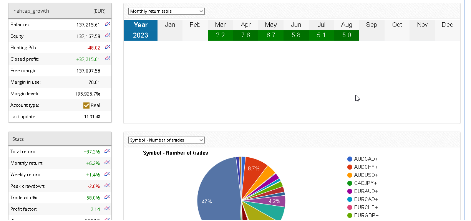The width and height of the screenshot is (471, 221).
Task: Click chart icon next to Profit factor
Action: click(108, 209)
